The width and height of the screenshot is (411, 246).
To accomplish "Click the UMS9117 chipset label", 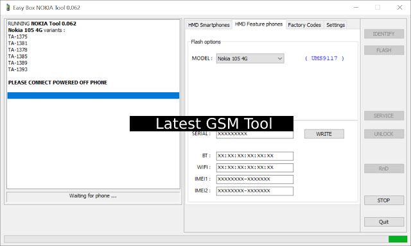I will 324,58.
